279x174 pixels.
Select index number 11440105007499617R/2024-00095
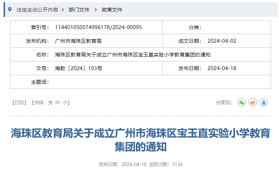98,27
